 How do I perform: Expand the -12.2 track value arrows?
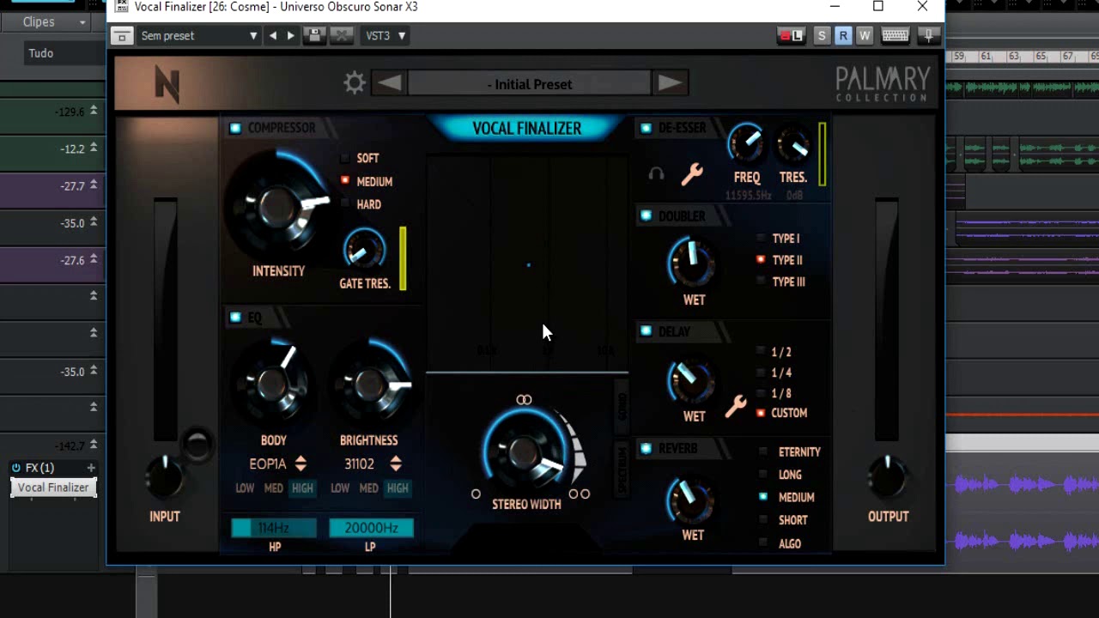point(94,148)
